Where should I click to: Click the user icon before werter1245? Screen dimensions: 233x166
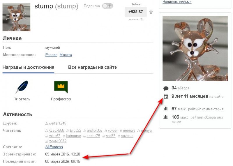pos(47,123)
